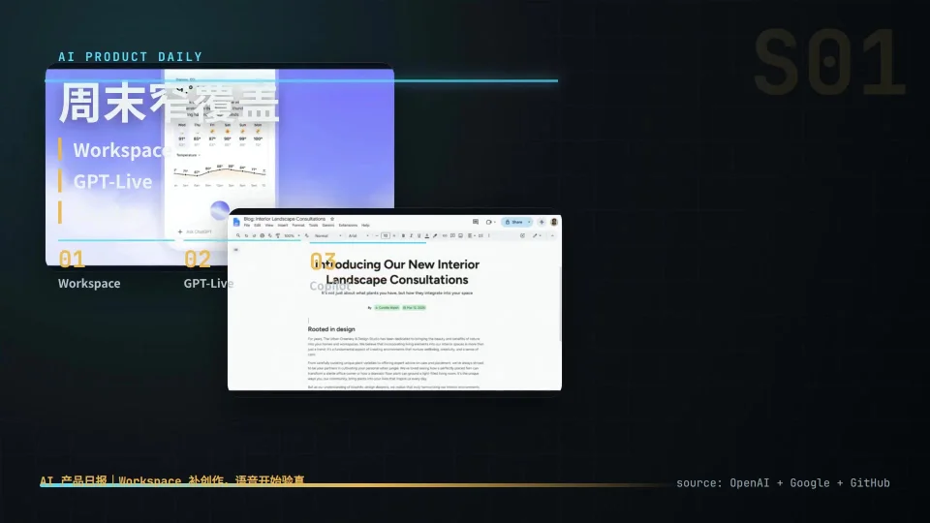Toggle underline formatting
The width and height of the screenshot is (930, 523).
[x=419, y=236]
